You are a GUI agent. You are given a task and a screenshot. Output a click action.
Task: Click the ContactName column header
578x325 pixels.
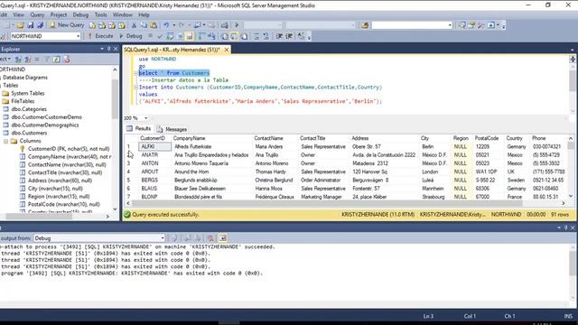click(269, 138)
